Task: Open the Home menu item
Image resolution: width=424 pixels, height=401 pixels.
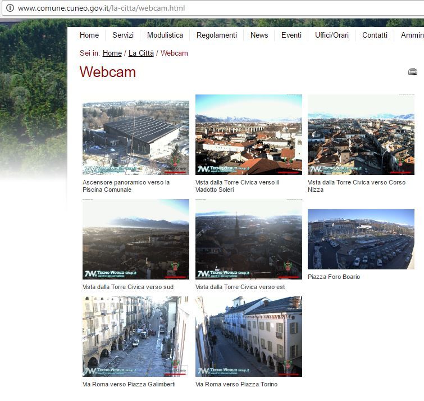Action: pyautogui.click(x=89, y=35)
